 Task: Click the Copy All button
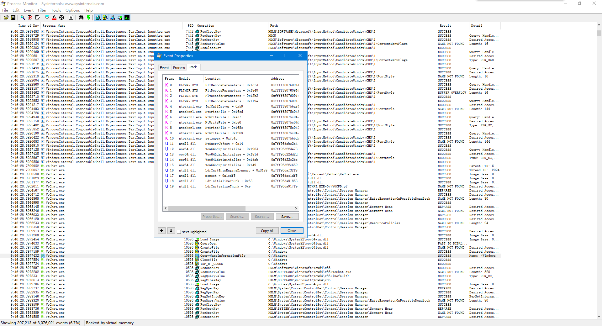click(x=267, y=231)
